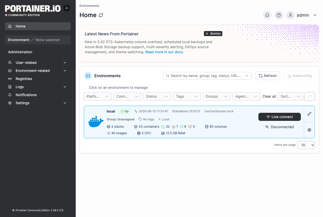Open the admin account menu chevron

[x=315, y=15]
